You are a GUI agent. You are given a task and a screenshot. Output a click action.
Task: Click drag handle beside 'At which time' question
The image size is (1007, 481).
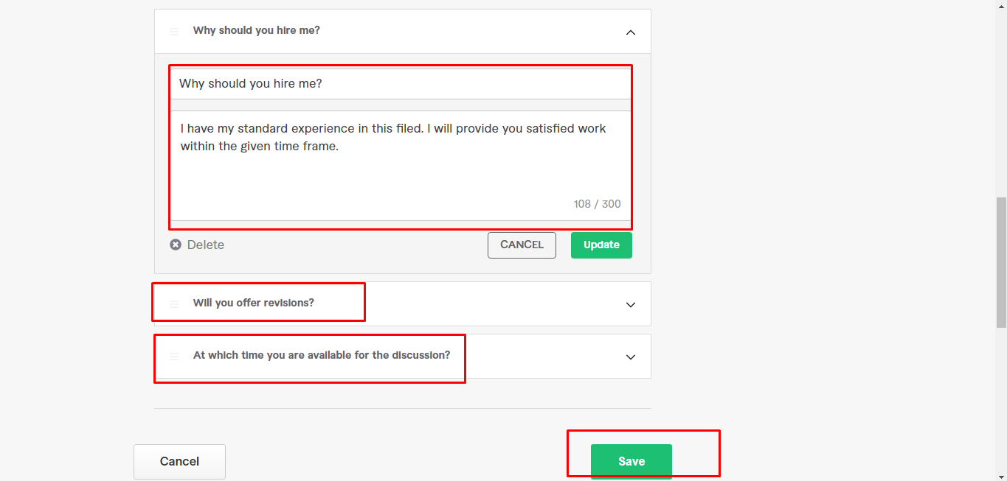click(174, 356)
